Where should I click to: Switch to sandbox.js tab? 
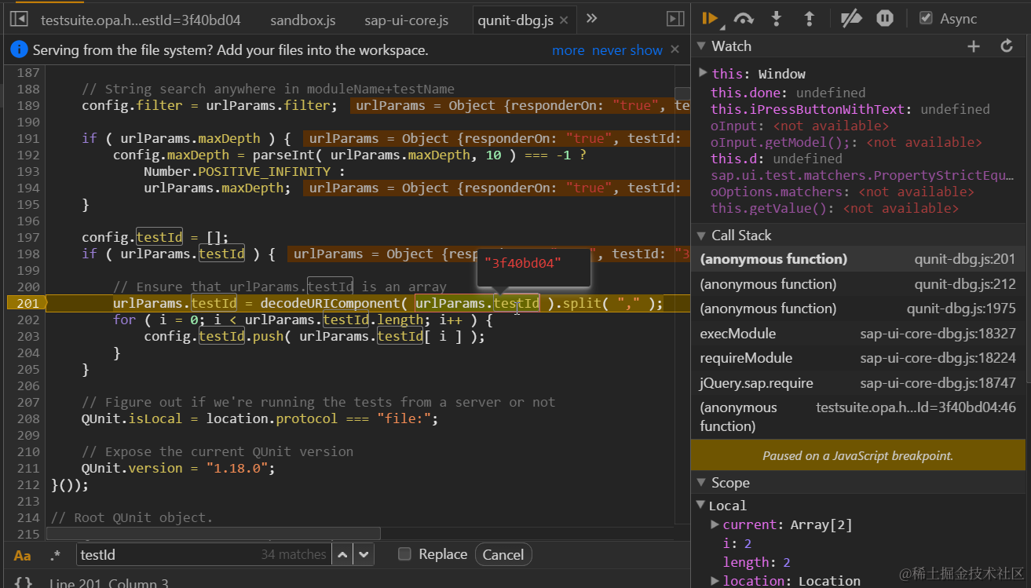(x=303, y=20)
